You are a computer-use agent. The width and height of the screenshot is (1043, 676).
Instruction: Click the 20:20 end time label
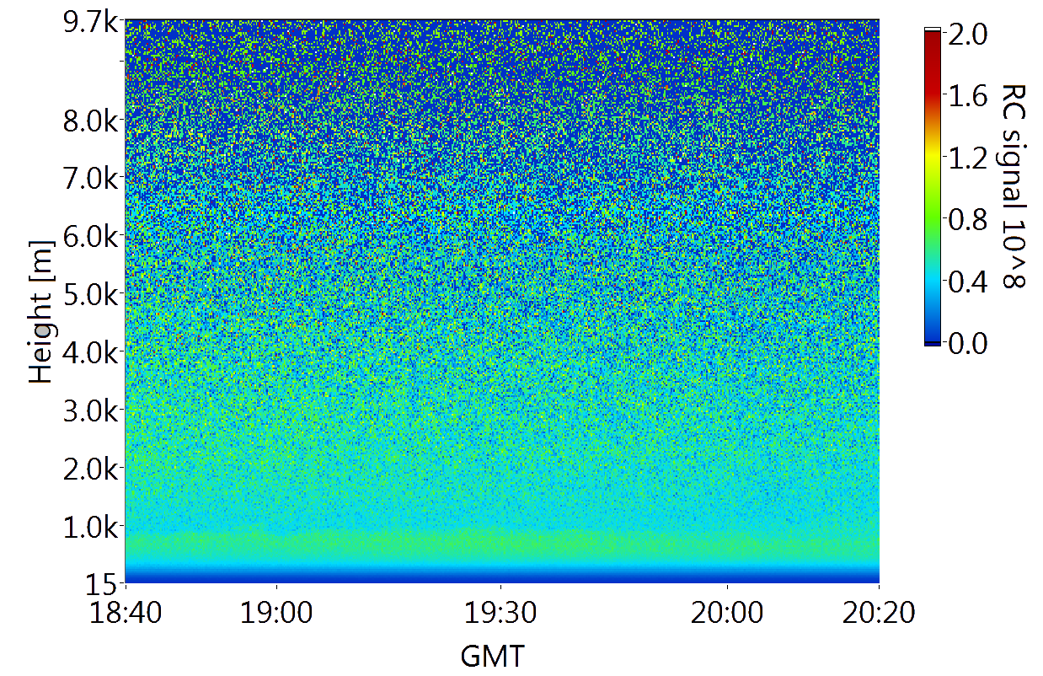click(x=879, y=614)
